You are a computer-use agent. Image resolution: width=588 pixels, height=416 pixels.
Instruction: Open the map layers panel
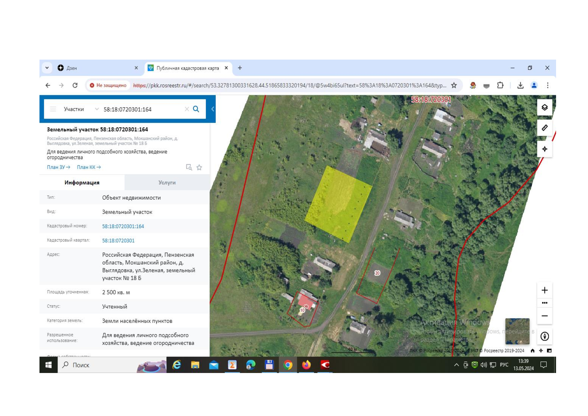tap(545, 107)
